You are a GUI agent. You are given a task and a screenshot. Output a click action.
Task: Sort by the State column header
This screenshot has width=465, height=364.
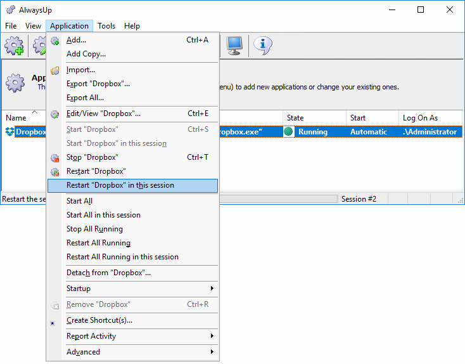pyautogui.click(x=314, y=118)
